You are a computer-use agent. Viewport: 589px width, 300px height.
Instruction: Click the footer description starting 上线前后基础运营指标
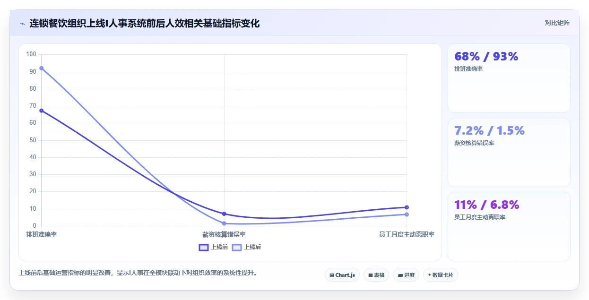pos(138,273)
